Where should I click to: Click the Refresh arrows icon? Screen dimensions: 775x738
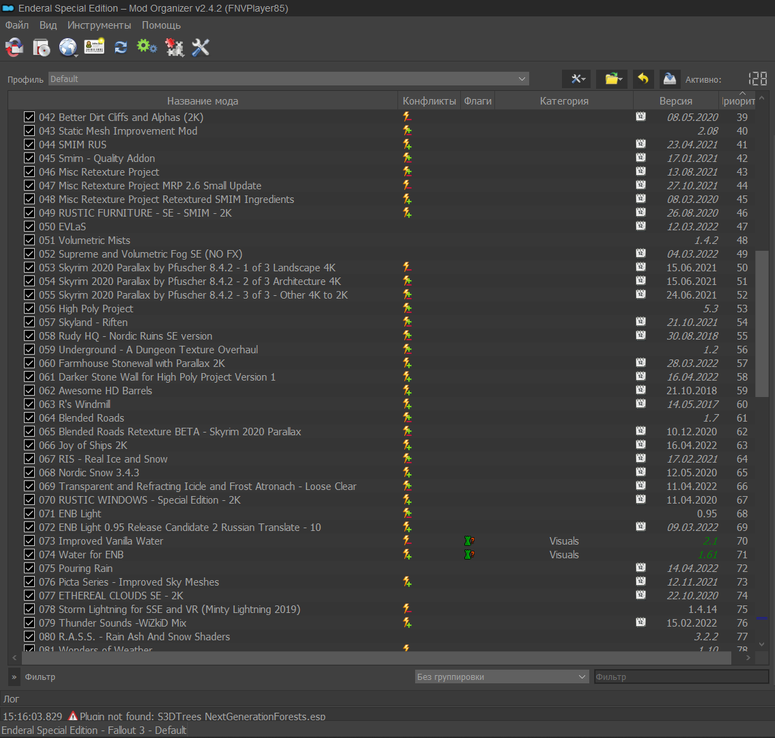pos(121,47)
